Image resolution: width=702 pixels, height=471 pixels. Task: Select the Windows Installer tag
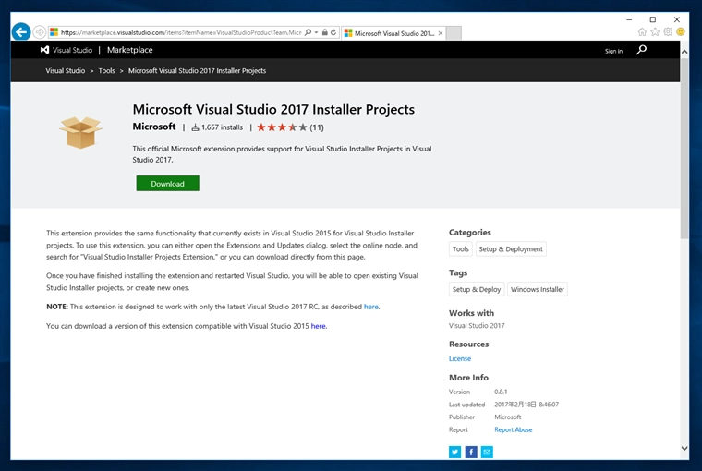538,289
